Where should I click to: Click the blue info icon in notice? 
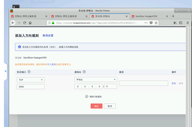pos(20,47)
